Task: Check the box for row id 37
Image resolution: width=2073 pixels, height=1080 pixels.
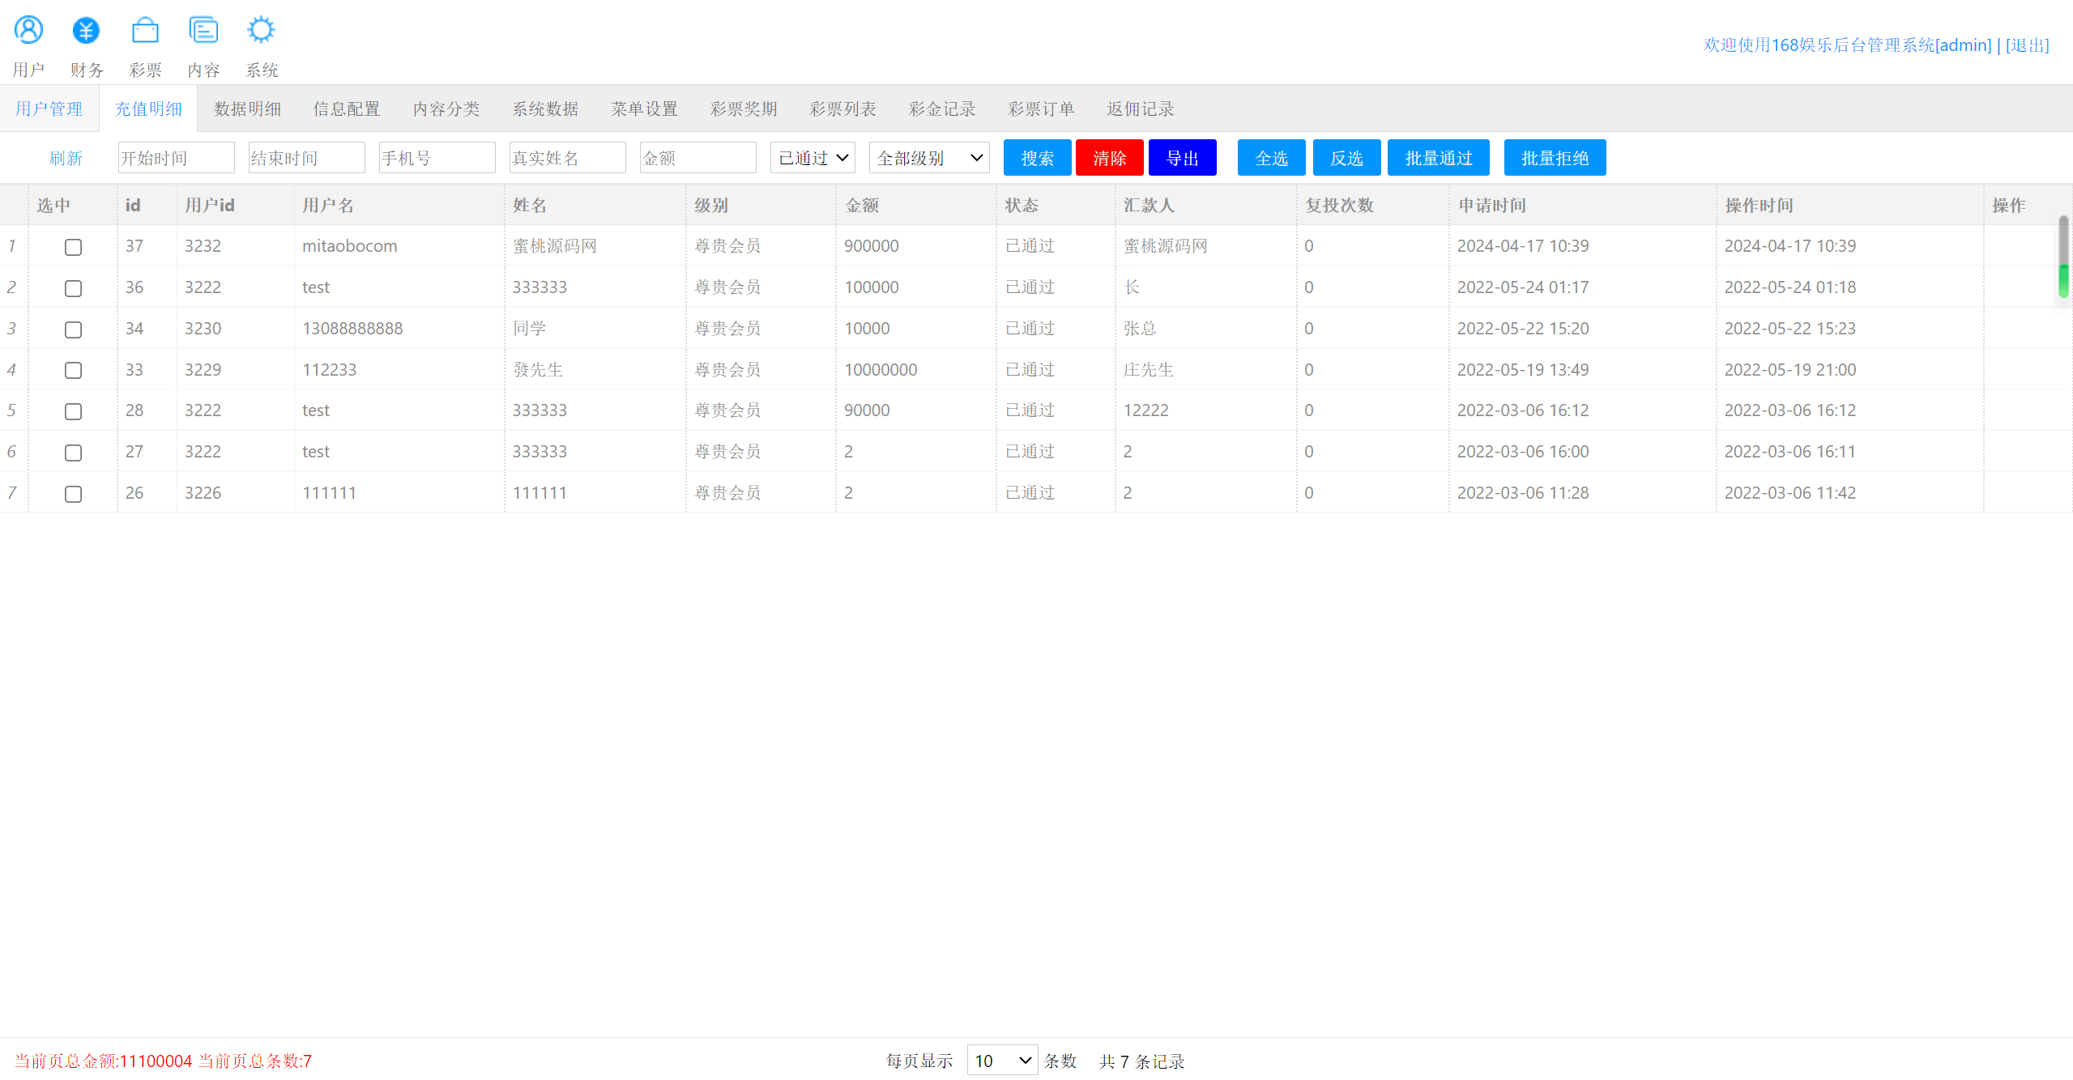Action: pos(73,247)
